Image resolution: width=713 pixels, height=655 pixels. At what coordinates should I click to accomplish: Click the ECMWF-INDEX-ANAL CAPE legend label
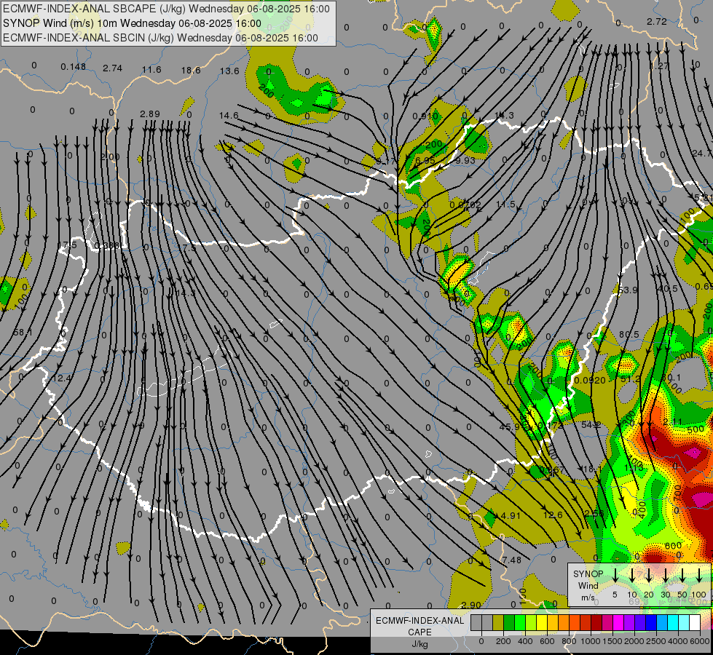pyautogui.click(x=419, y=627)
